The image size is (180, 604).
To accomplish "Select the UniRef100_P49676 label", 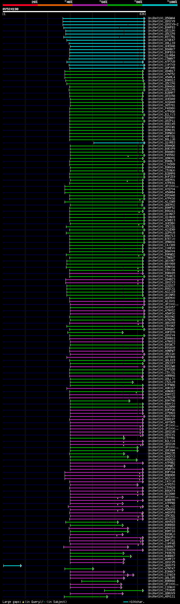I will 161,553.
